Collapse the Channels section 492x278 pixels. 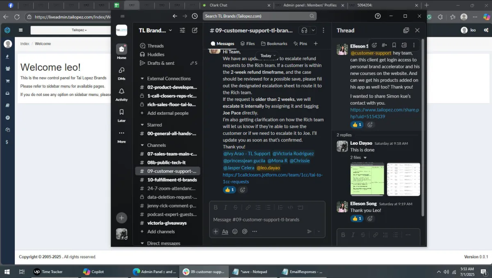pyautogui.click(x=142, y=145)
